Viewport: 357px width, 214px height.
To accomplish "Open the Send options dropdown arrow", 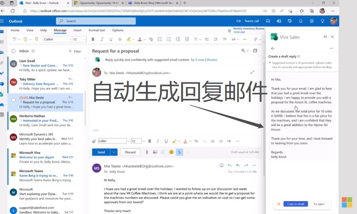I will 114,152.
